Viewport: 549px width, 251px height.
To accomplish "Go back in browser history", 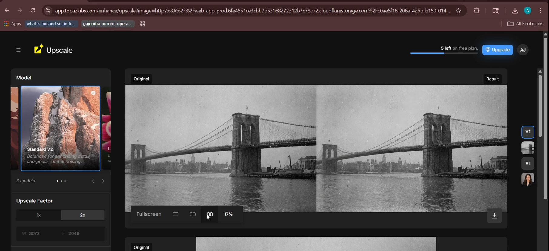I will click(x=7, y=11).
